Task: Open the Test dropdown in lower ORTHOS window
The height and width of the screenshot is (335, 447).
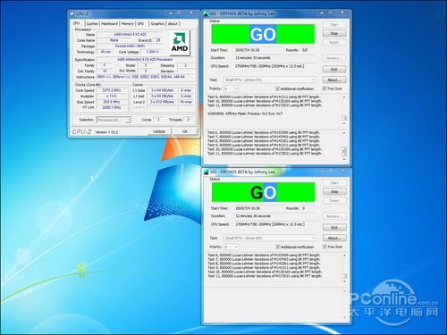Action: click(270, 238)
